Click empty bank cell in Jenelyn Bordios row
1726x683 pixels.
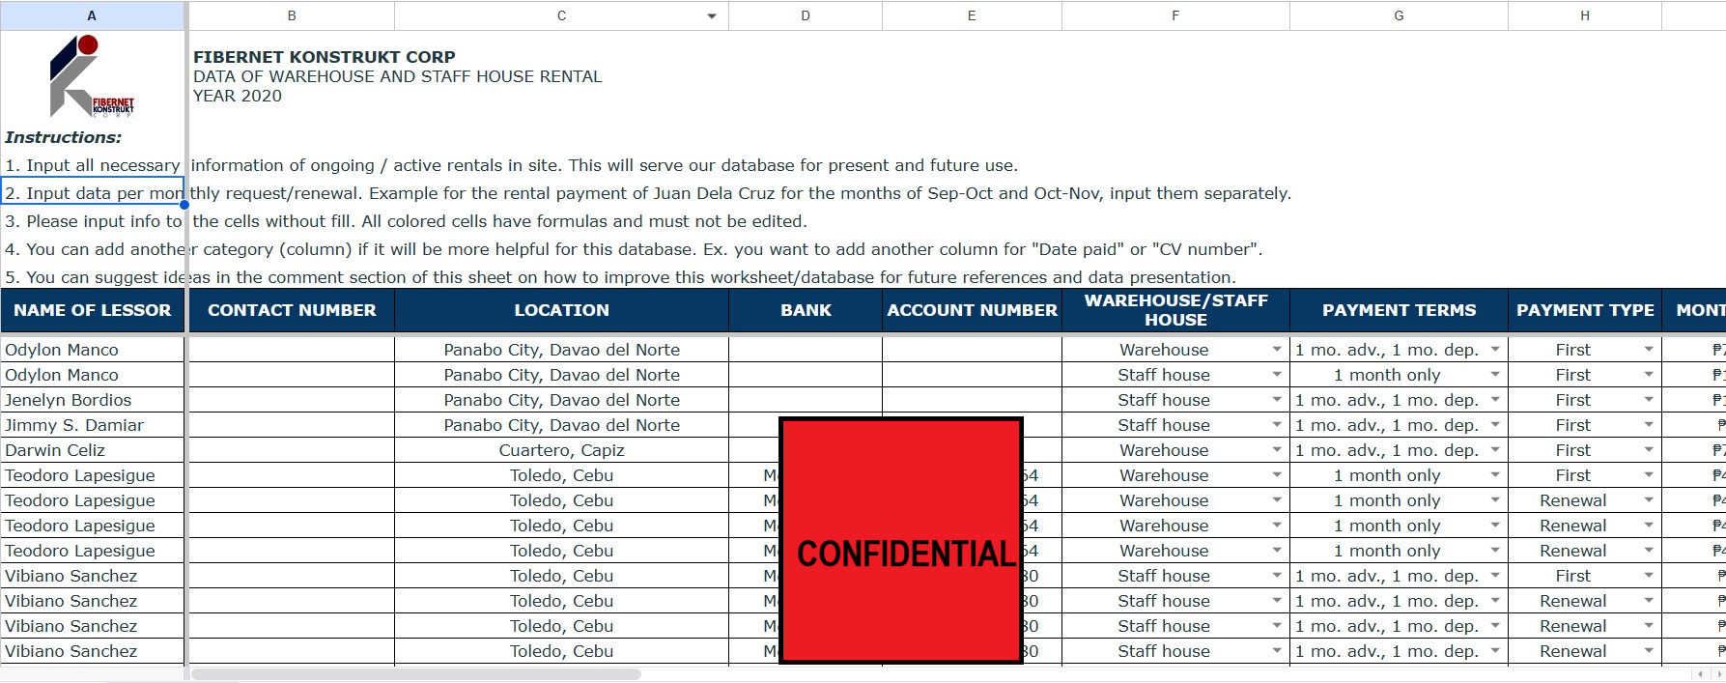[x=806, y=400]
